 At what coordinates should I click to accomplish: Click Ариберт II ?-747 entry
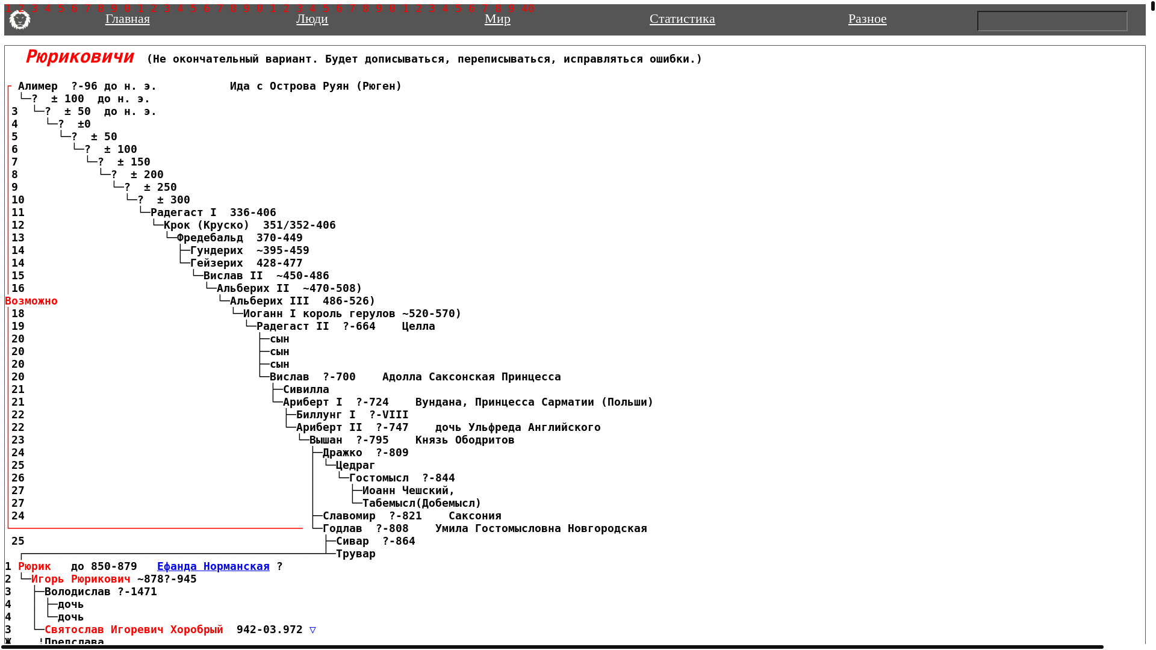tap(352, 427)
